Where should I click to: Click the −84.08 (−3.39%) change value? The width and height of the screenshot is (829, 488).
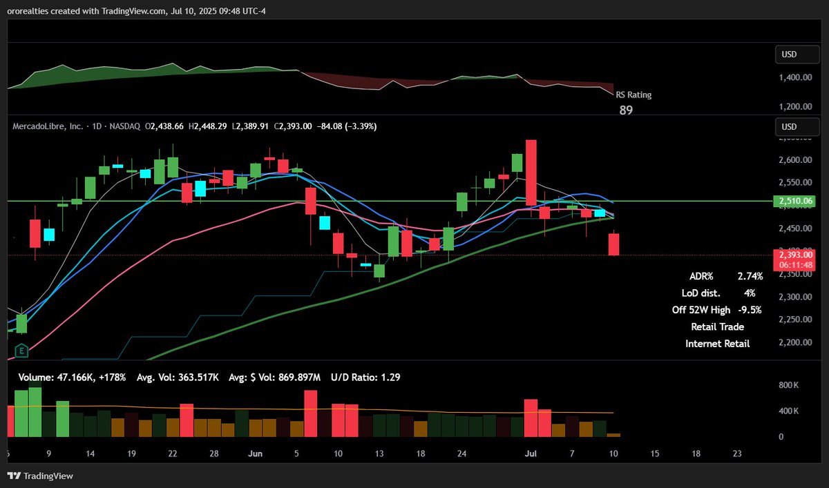tap(347, 126)
